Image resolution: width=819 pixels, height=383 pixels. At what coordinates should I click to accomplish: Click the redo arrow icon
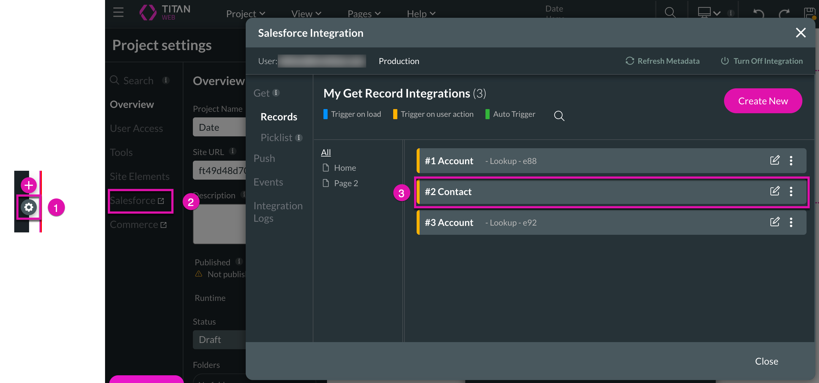pos(784,13)
